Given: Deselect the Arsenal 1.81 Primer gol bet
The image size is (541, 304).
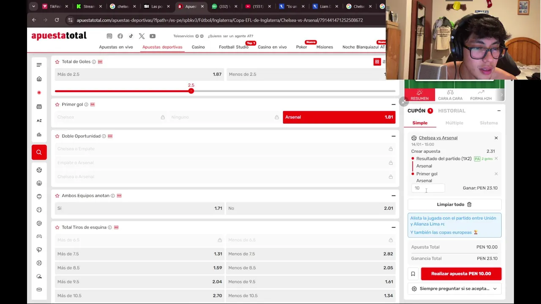Looking at the screenshot, I should tap(339, 117).
